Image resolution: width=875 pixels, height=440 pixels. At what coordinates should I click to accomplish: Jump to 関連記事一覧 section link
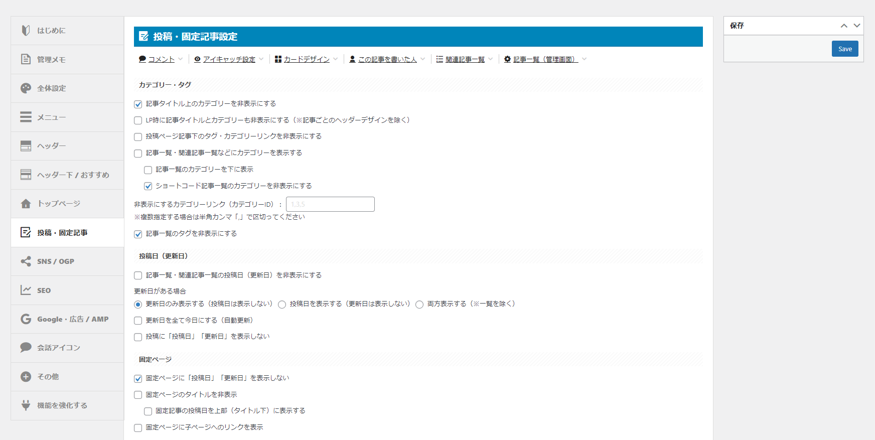click(465, 59)
